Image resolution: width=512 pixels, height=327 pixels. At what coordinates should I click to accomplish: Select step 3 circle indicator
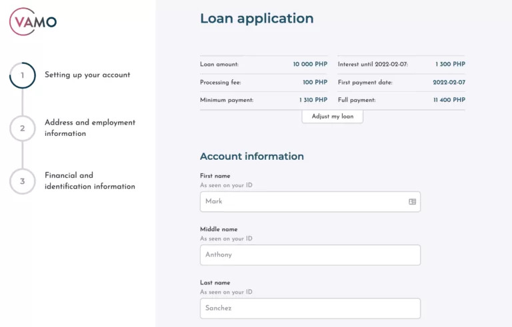(23, 181)
